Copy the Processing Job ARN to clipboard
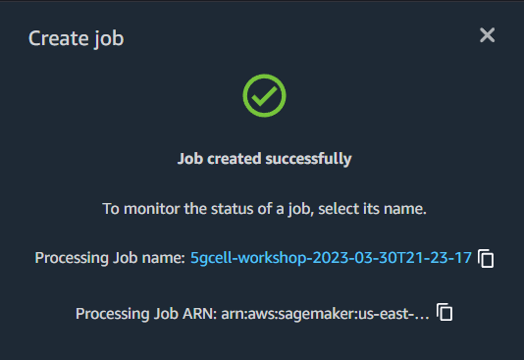Viewport: 524px width, 360px height. pos(445,312)
